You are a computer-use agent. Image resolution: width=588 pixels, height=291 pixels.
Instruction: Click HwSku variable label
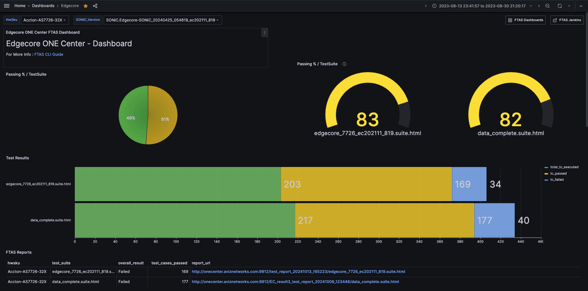[12, 20]
